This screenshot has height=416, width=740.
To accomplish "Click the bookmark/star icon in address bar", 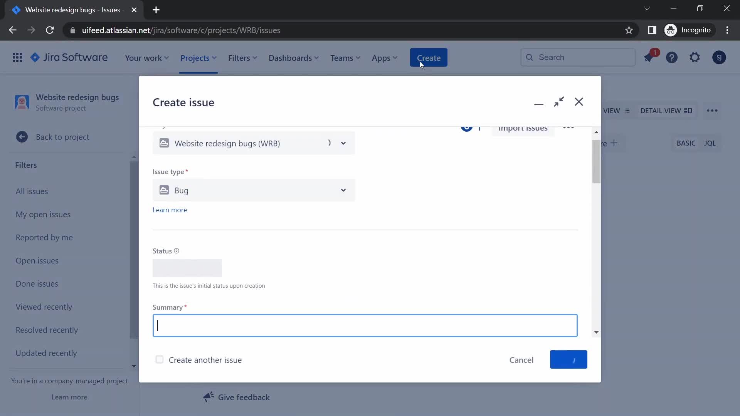I will (x=629, y=30).
